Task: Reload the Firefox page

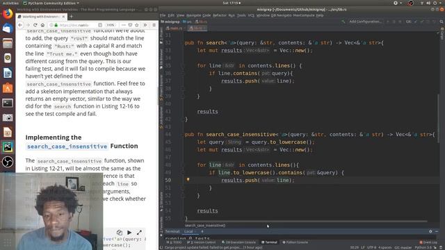Action: click(x=35, y=25)
